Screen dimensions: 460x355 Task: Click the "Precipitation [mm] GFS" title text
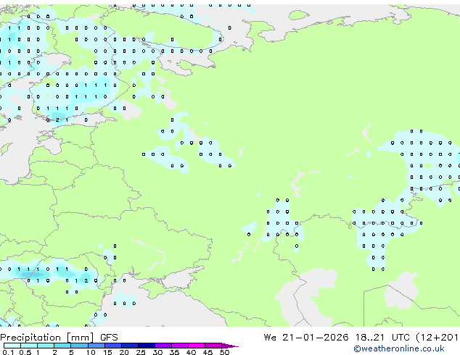59,338
